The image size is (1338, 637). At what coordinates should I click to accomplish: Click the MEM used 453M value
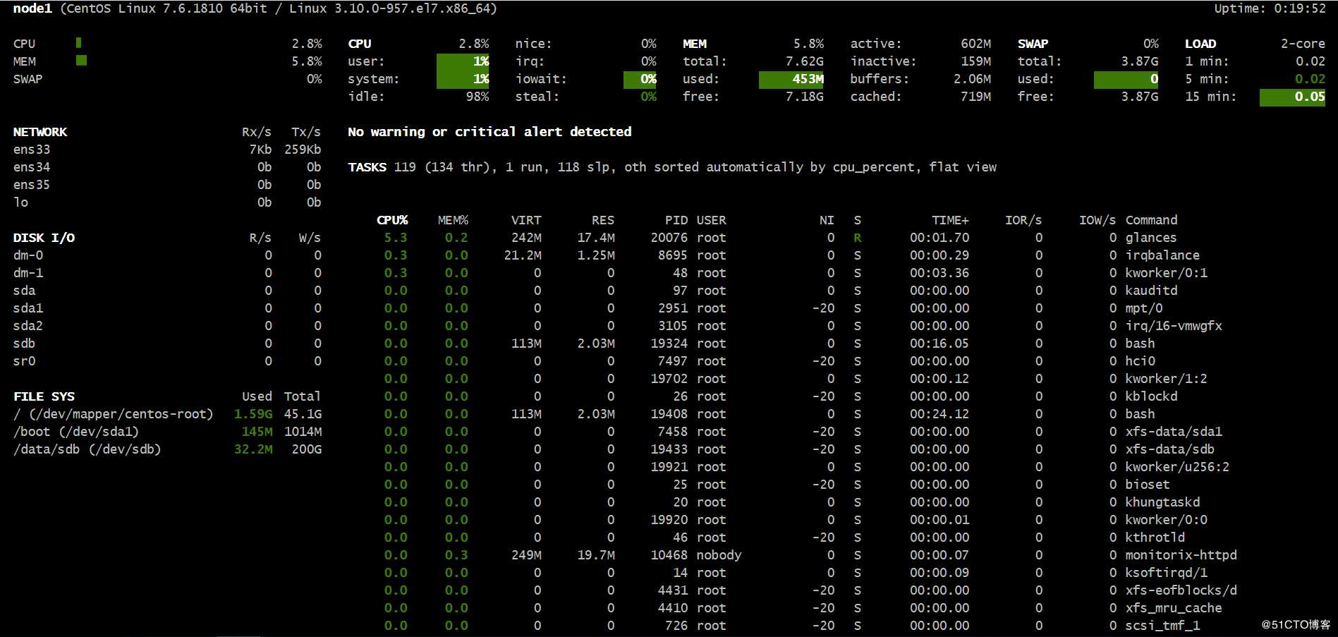point(791,79)
